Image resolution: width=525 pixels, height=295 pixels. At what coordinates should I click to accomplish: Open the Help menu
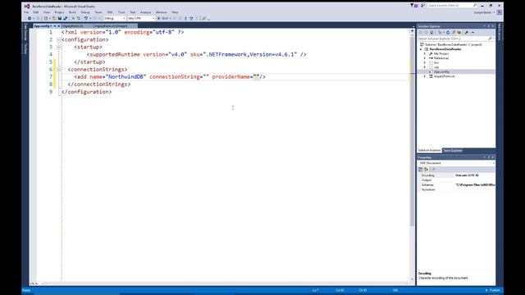[x=175, y=12]
